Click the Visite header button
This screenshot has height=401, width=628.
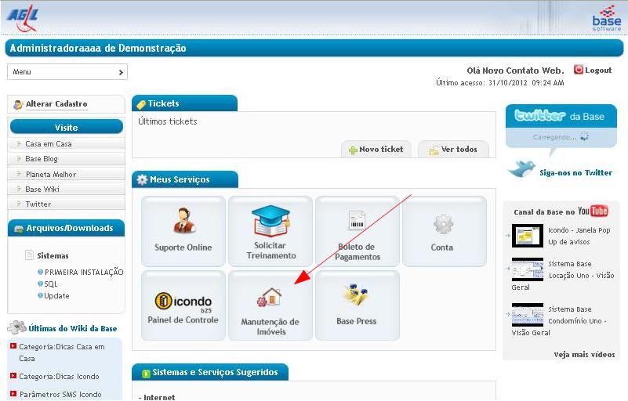click(67, 127)
